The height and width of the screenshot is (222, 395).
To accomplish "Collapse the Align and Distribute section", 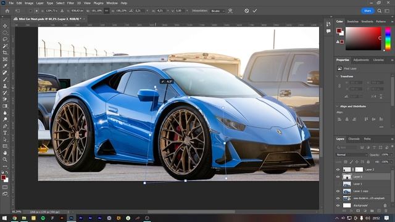I will pyautogui.click(x=338, y=106).
